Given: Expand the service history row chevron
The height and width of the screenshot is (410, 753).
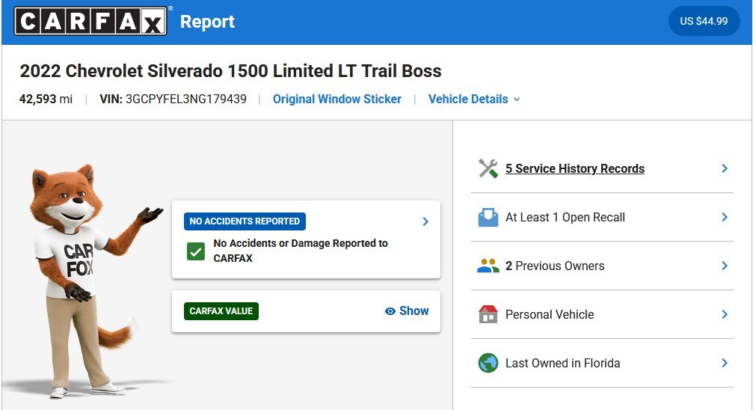Looking at the screenshot, I should tap(725, 168).
